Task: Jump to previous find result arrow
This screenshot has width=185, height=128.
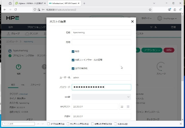Action: tap(38, 124)
